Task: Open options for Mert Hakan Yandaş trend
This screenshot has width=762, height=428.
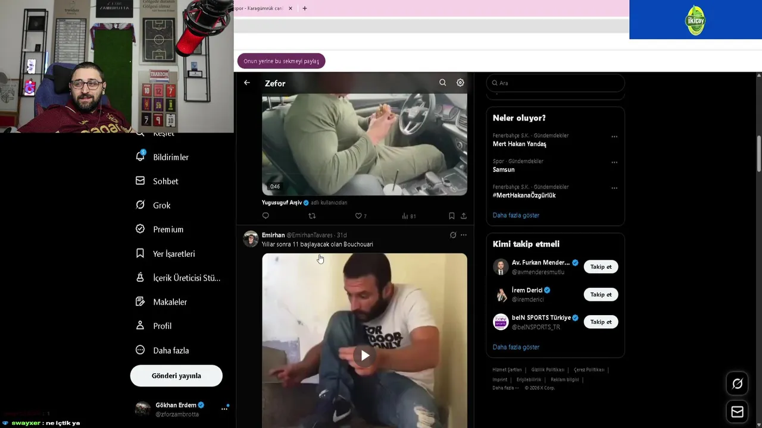Action: [x=614, y=137]
